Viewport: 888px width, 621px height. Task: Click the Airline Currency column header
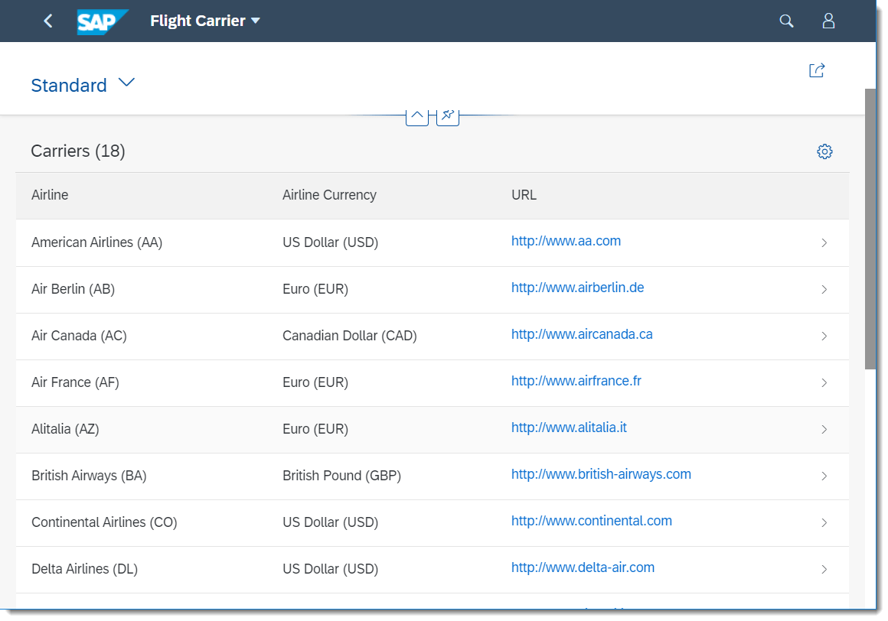[x=329, y=195]
